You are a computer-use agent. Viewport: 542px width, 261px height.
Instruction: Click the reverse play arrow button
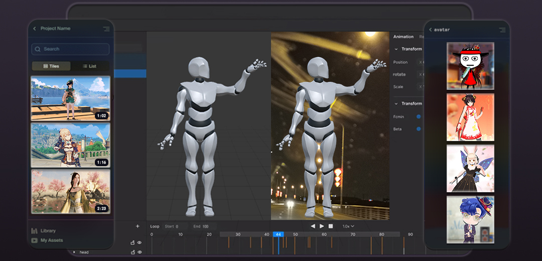coord(313,226)
